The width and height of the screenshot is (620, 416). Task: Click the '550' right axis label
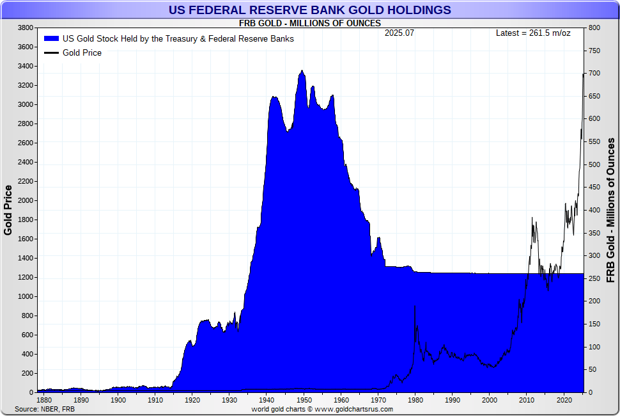(594, 141)
